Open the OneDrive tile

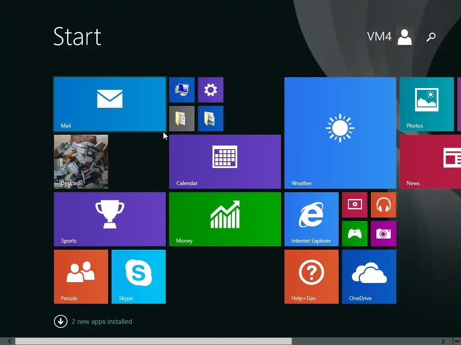click(369, 277)
